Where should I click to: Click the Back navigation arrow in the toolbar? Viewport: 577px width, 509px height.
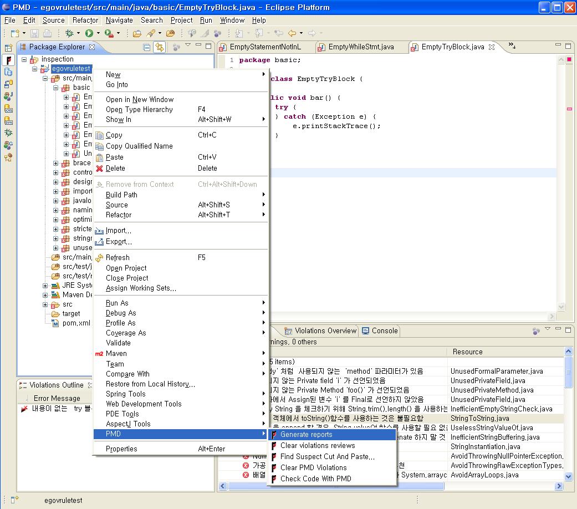[292, 34]
